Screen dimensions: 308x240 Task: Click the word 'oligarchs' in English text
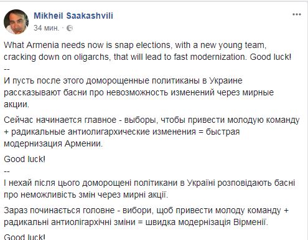pos(91,57)
